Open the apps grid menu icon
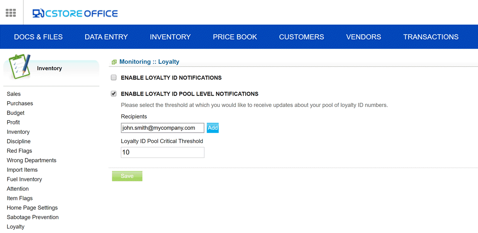Viewport: 478px width, 233px height. (x=11, y=13)
